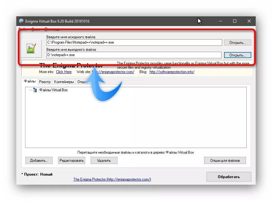Click the Обработать button

point(229,177)
